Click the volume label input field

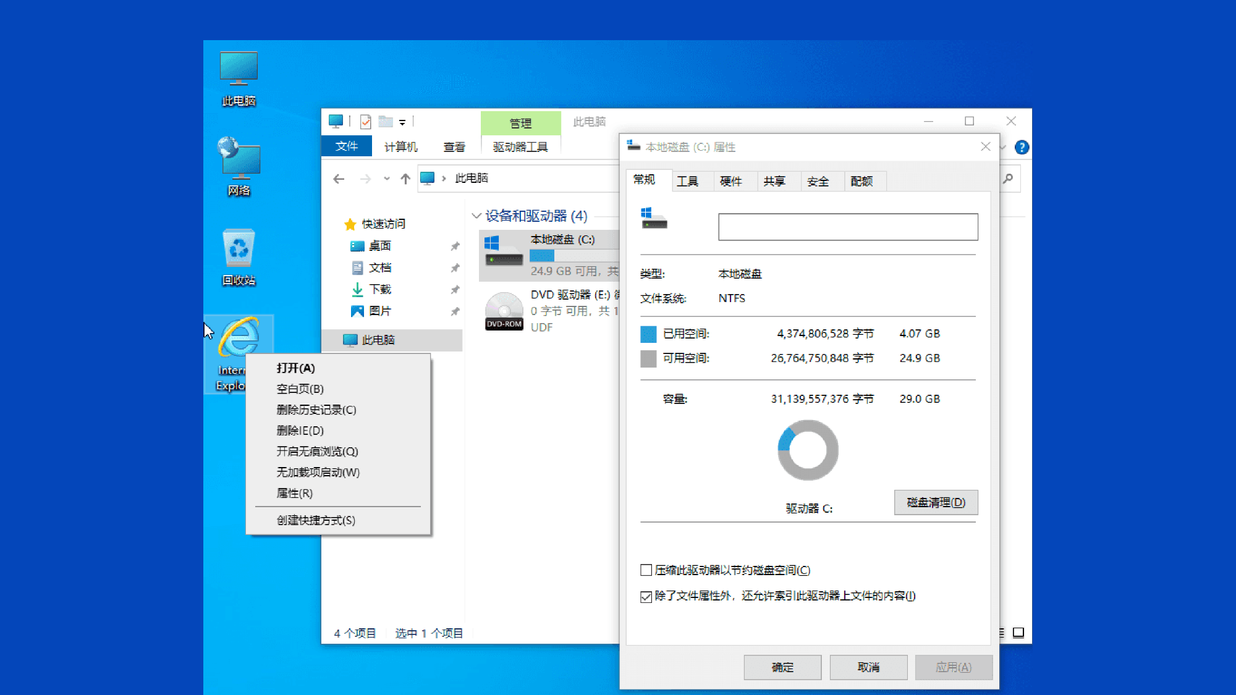pos(847,227)
